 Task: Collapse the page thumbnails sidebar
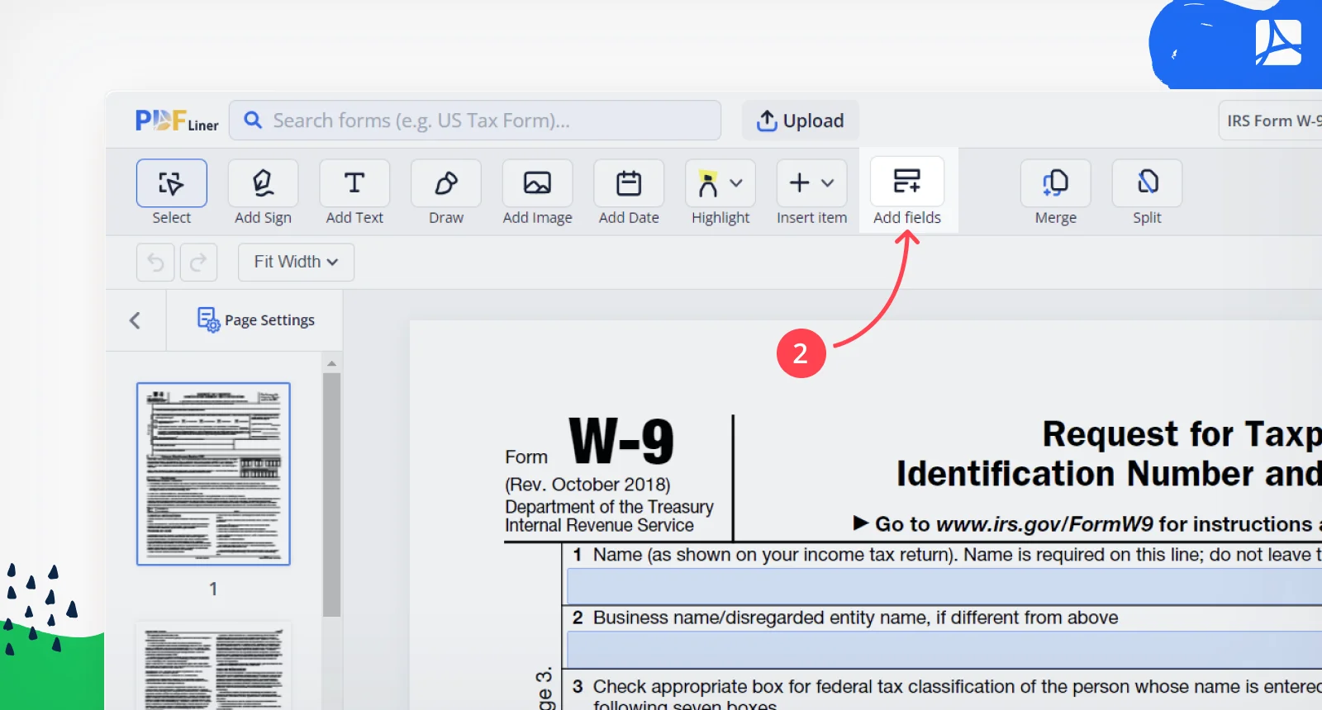pos(136,320)
